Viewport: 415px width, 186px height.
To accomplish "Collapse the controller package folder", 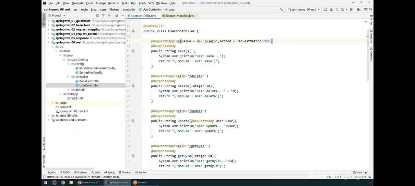I will 68,77.
